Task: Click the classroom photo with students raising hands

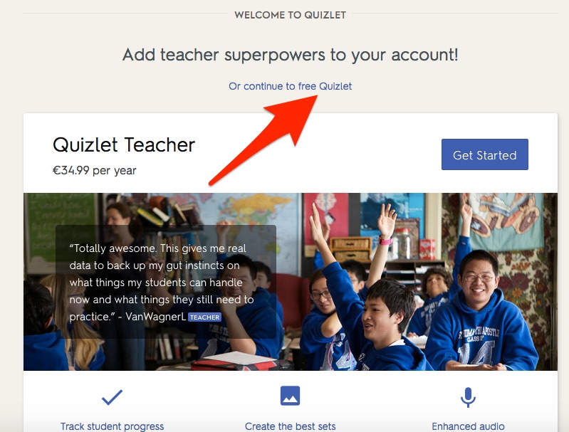Action: coord(291,281)
